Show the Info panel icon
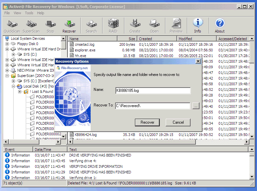This screenshot has width=257, height=191. 198,23
